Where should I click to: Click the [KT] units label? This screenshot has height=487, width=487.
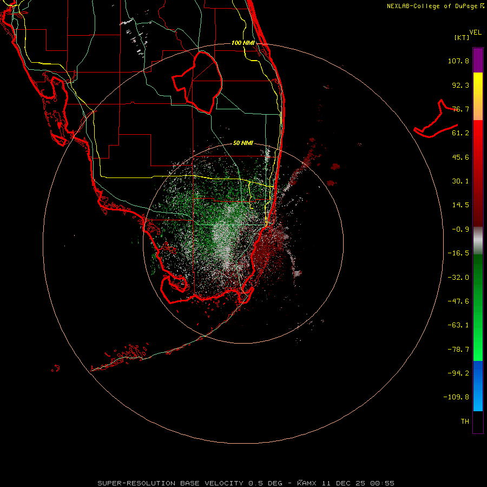point(462,37)
